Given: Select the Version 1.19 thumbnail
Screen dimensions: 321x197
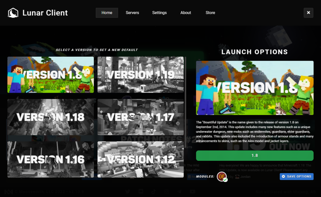Looking at the screenshot, I should 141,75.
